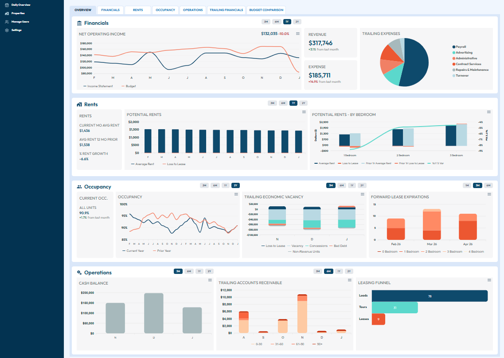Click the Operations gears icon
504x358 pixels.
coord(79,272)
